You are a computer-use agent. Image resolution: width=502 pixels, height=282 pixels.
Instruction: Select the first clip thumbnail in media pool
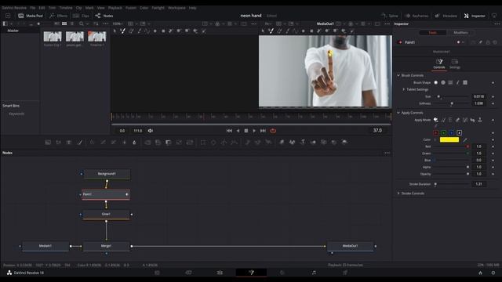point(53,37)
